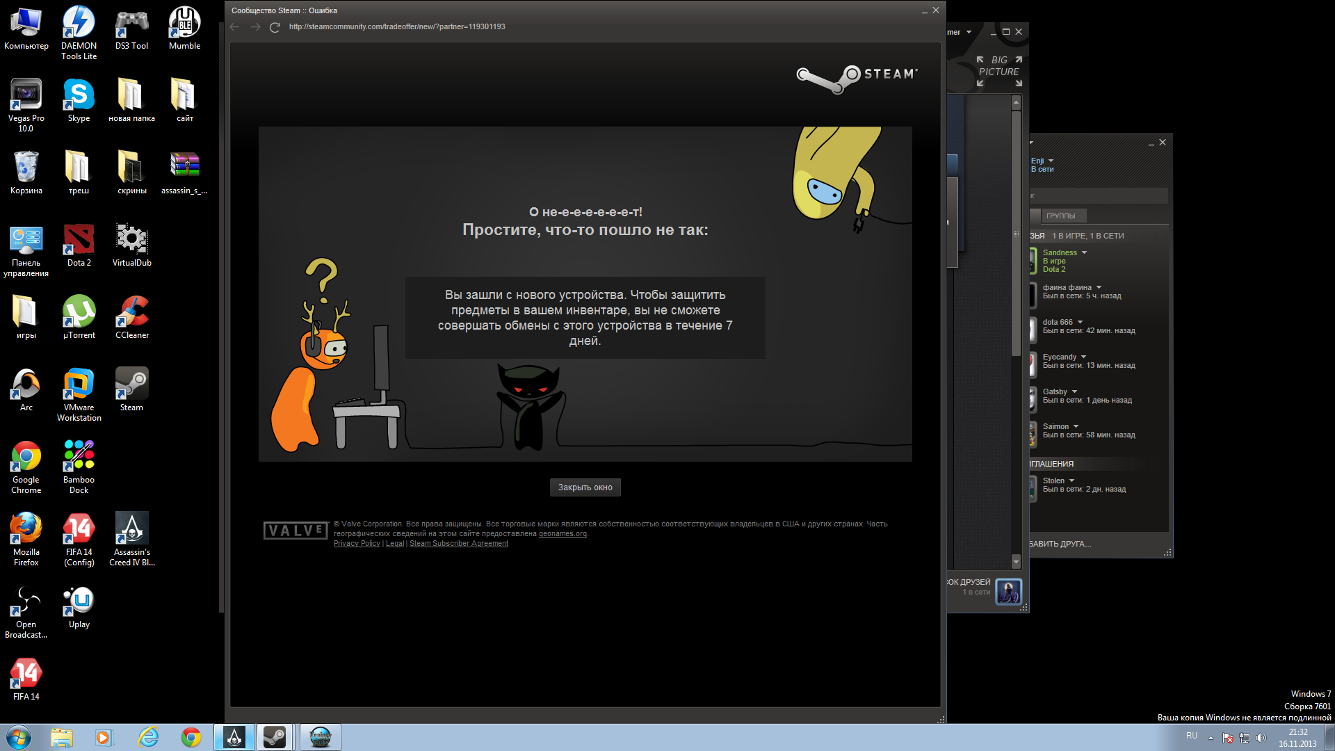
Task: Select the Mumble desktop icon
Action: pos(184,29)
